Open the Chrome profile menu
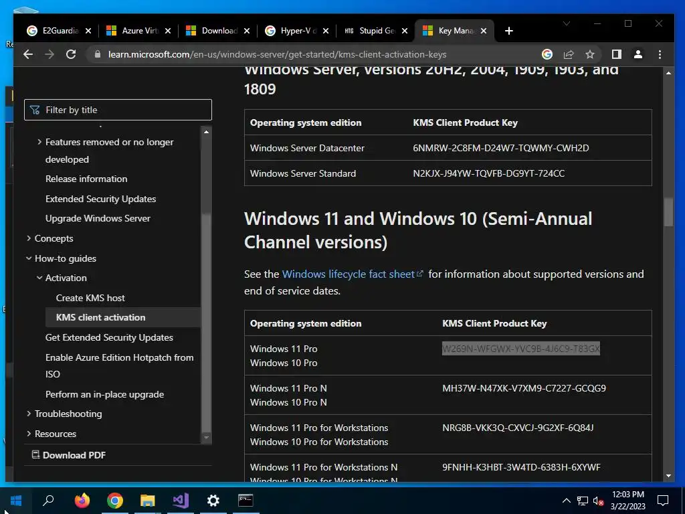This screenshot has height=514, width=685. click(638, 54)
